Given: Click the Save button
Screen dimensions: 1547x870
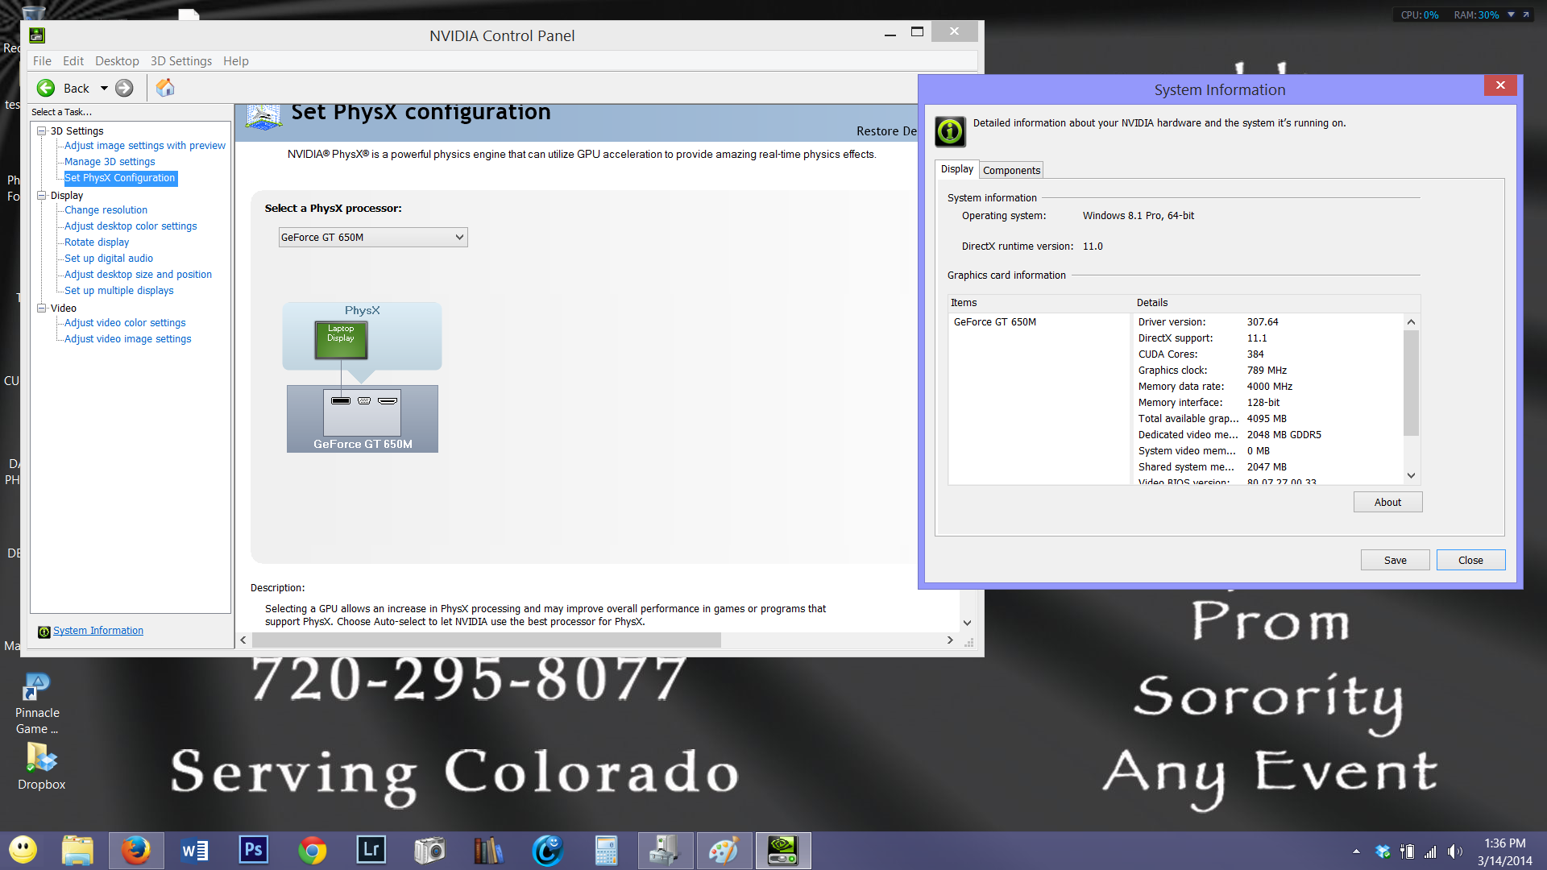Looking at the screenshot, I should (1396, 560).
